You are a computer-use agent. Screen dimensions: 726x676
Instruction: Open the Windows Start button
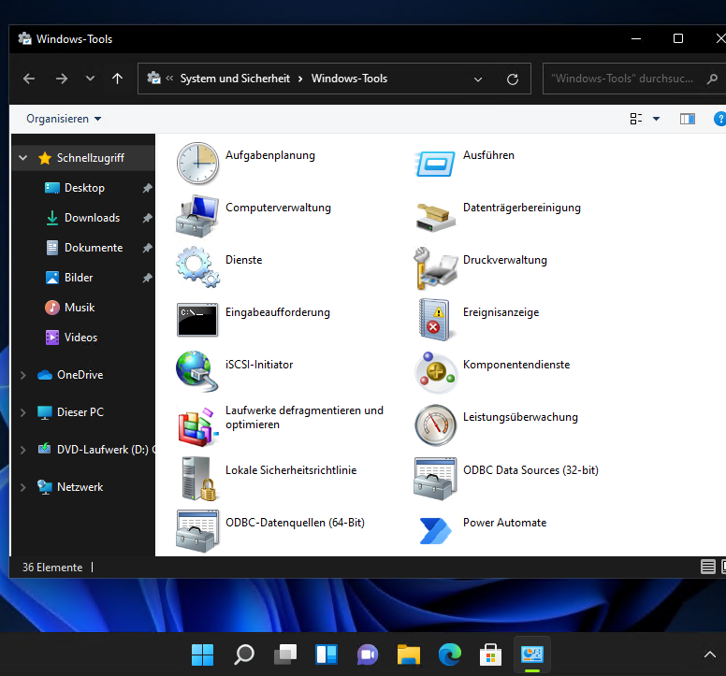(x=202, y=654)
